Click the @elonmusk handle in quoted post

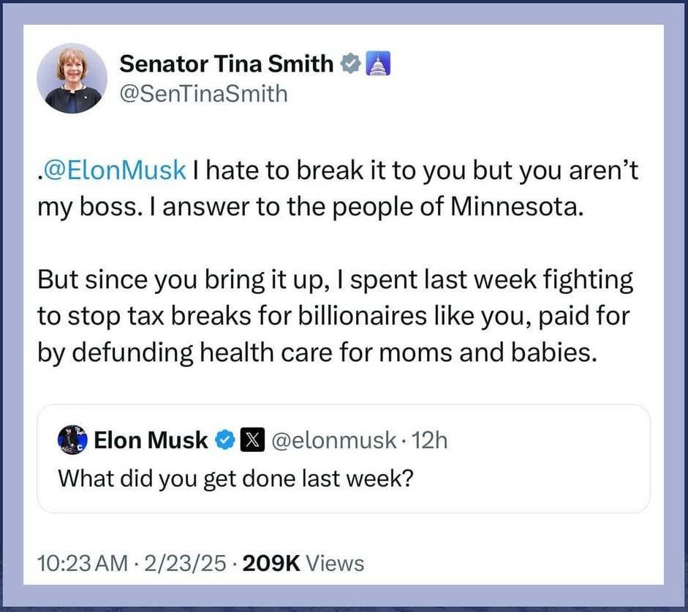click(334, 440)
